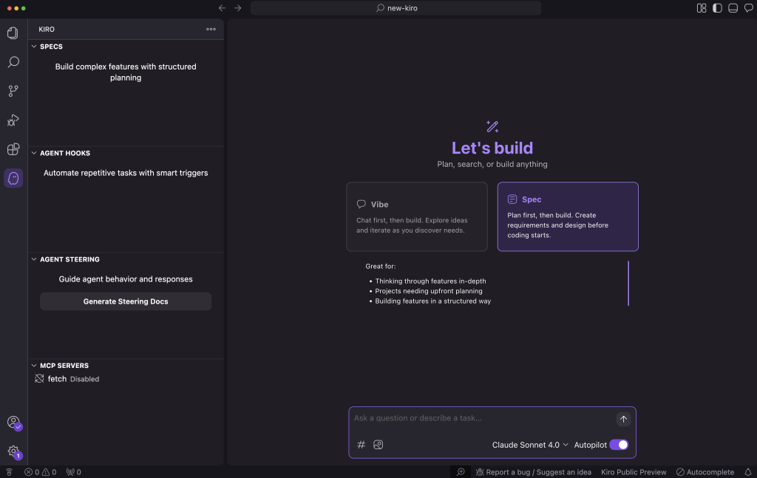Select the Spec mode card
This screenshot has height=478, width=757.
click(x=568, y=216)
